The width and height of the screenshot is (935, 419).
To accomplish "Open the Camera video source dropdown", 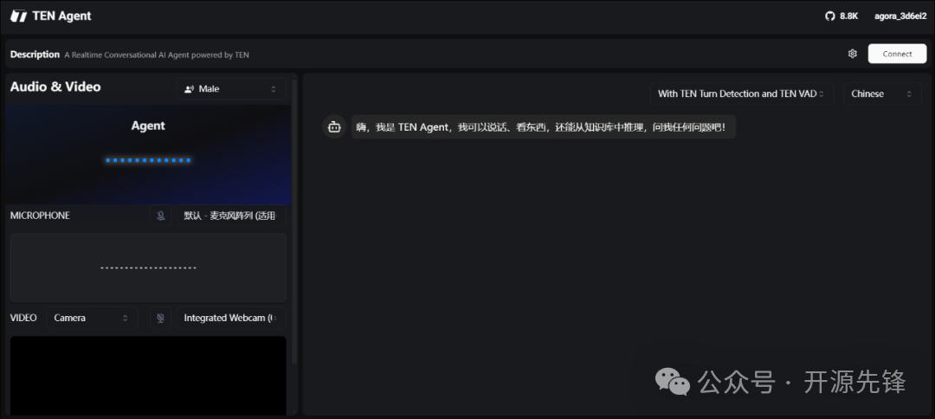I will coord(92,318).
